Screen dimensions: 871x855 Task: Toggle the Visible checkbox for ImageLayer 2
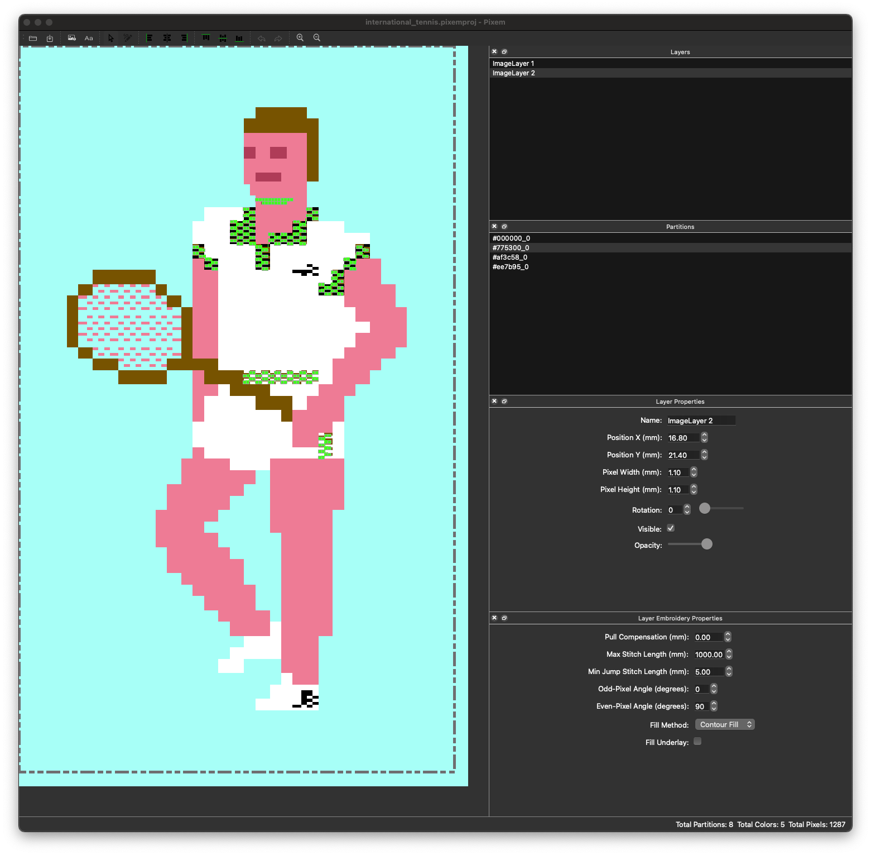pyautogui.click(x=671, y=528)
